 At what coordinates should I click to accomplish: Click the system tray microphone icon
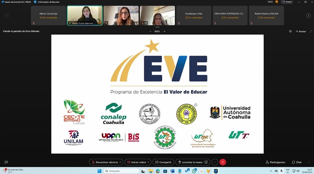282,171
